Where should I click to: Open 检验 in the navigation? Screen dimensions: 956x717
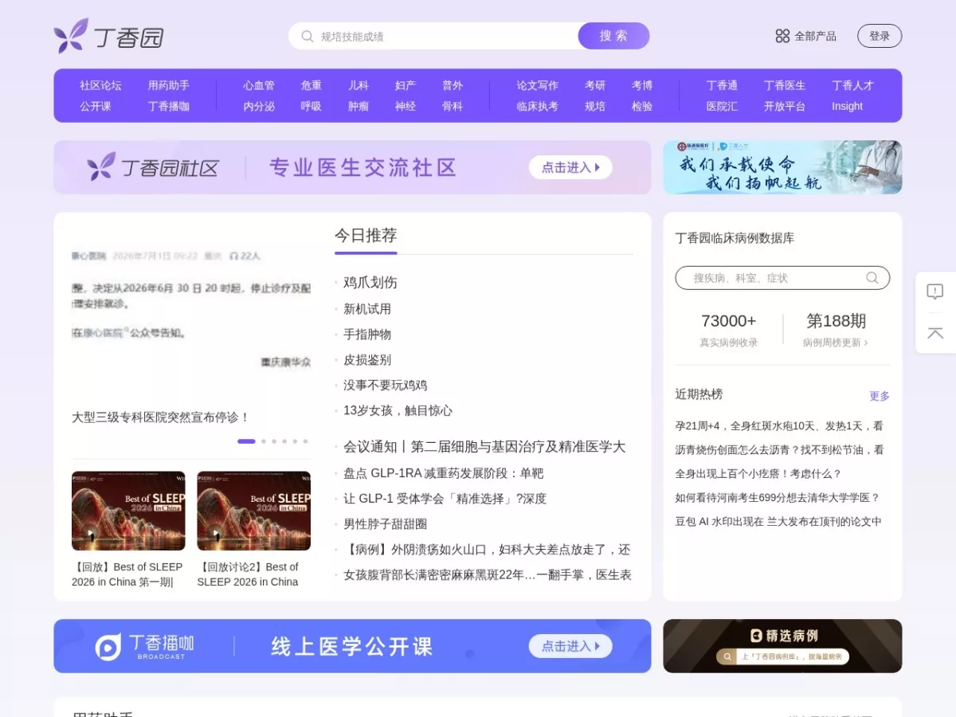click(x=642, y=106)
